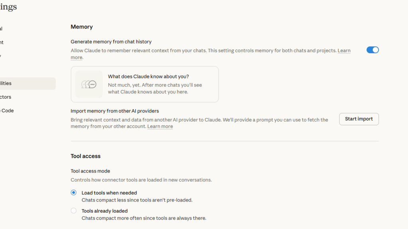Screen dimensions: 408x229
Task: Click "Import memory from other AI providers" label
Action: (x=115, y=111)
